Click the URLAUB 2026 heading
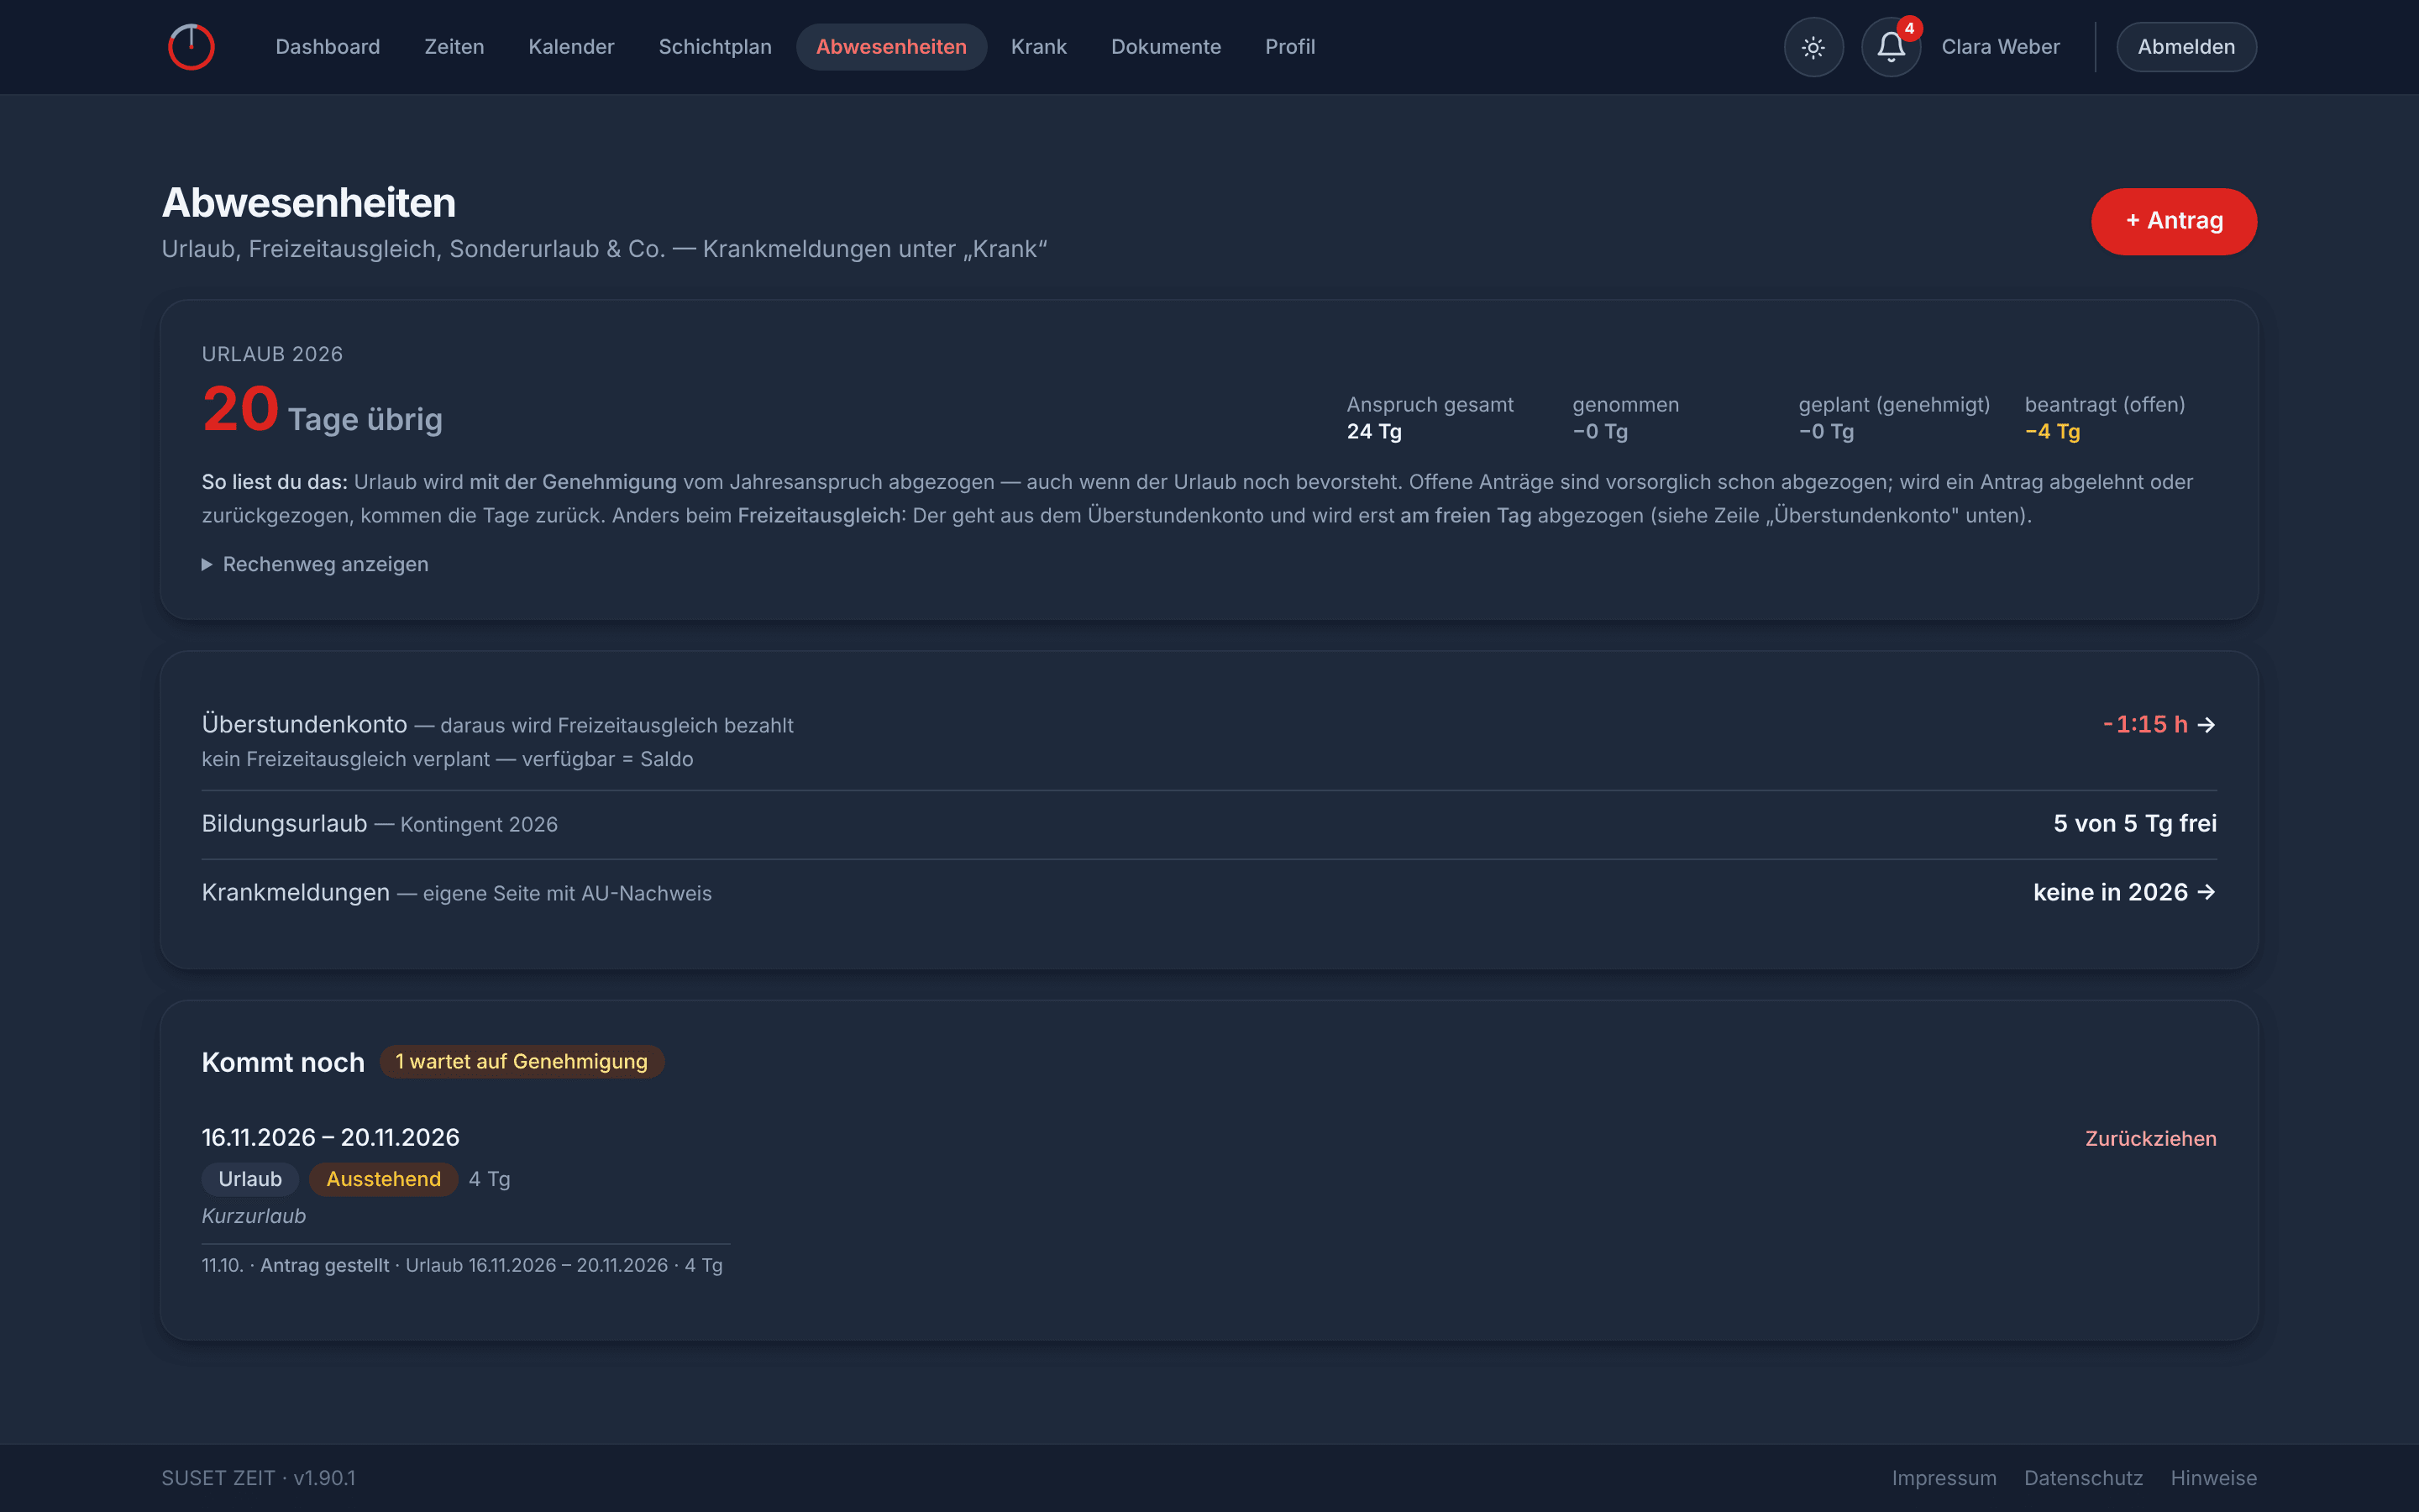This screenshot has width=2419, height=1512. coord(272,354)
